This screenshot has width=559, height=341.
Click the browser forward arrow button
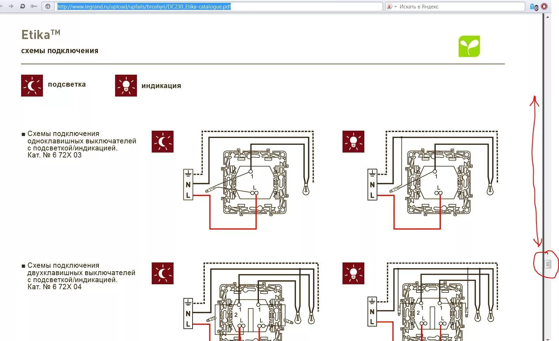[x=11, y=6]
